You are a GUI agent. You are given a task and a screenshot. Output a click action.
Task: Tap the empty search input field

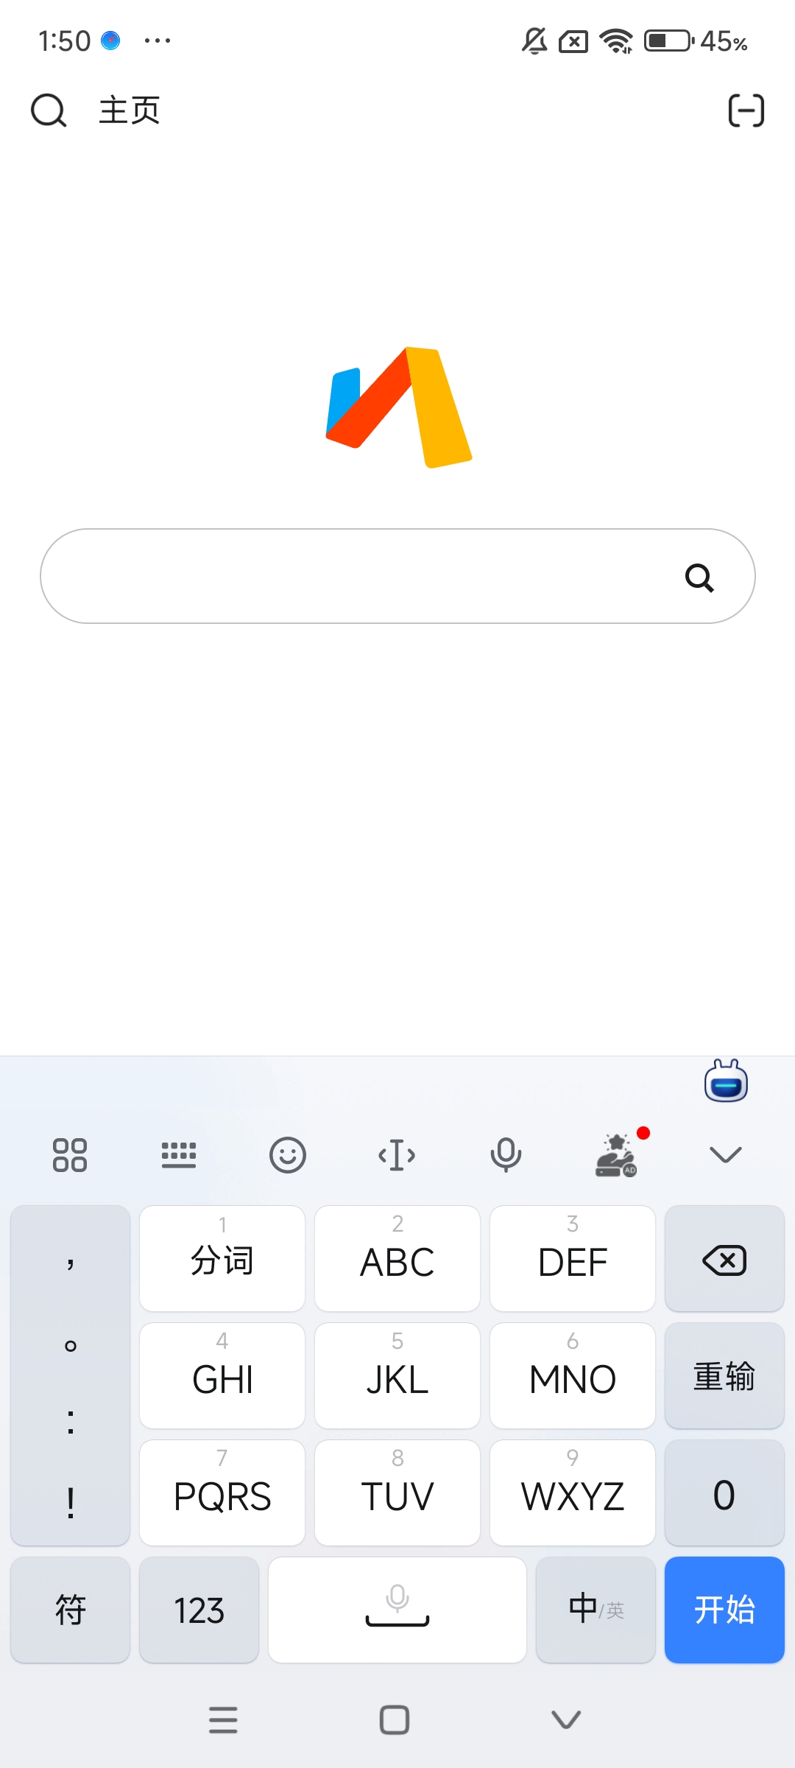point(353,576)
